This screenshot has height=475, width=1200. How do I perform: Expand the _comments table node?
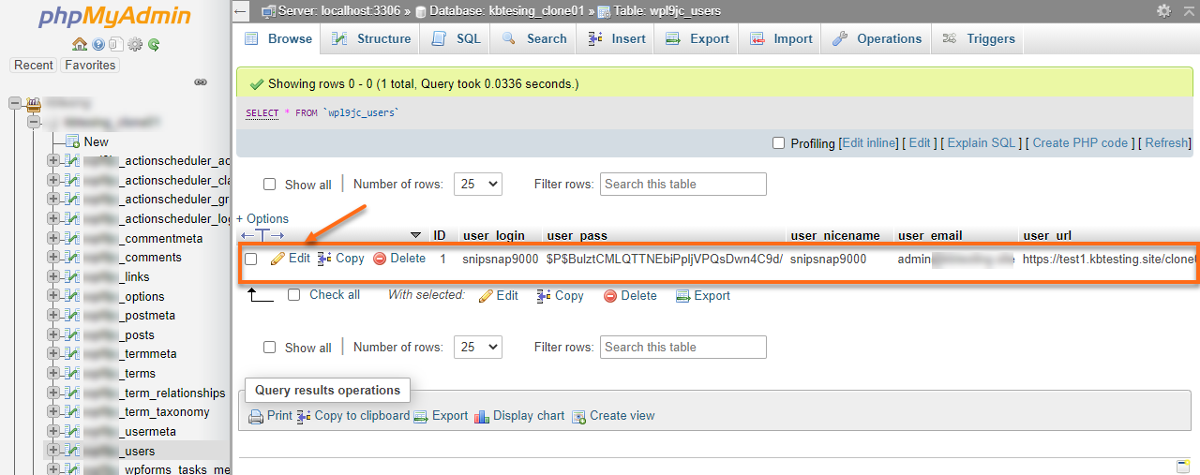(x=53, y=258)
